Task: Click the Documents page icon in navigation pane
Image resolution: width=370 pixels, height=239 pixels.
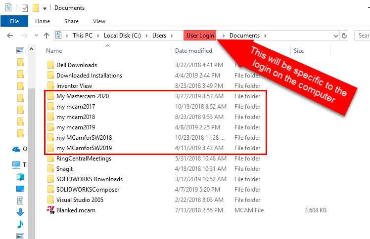Action: [20, 200]
